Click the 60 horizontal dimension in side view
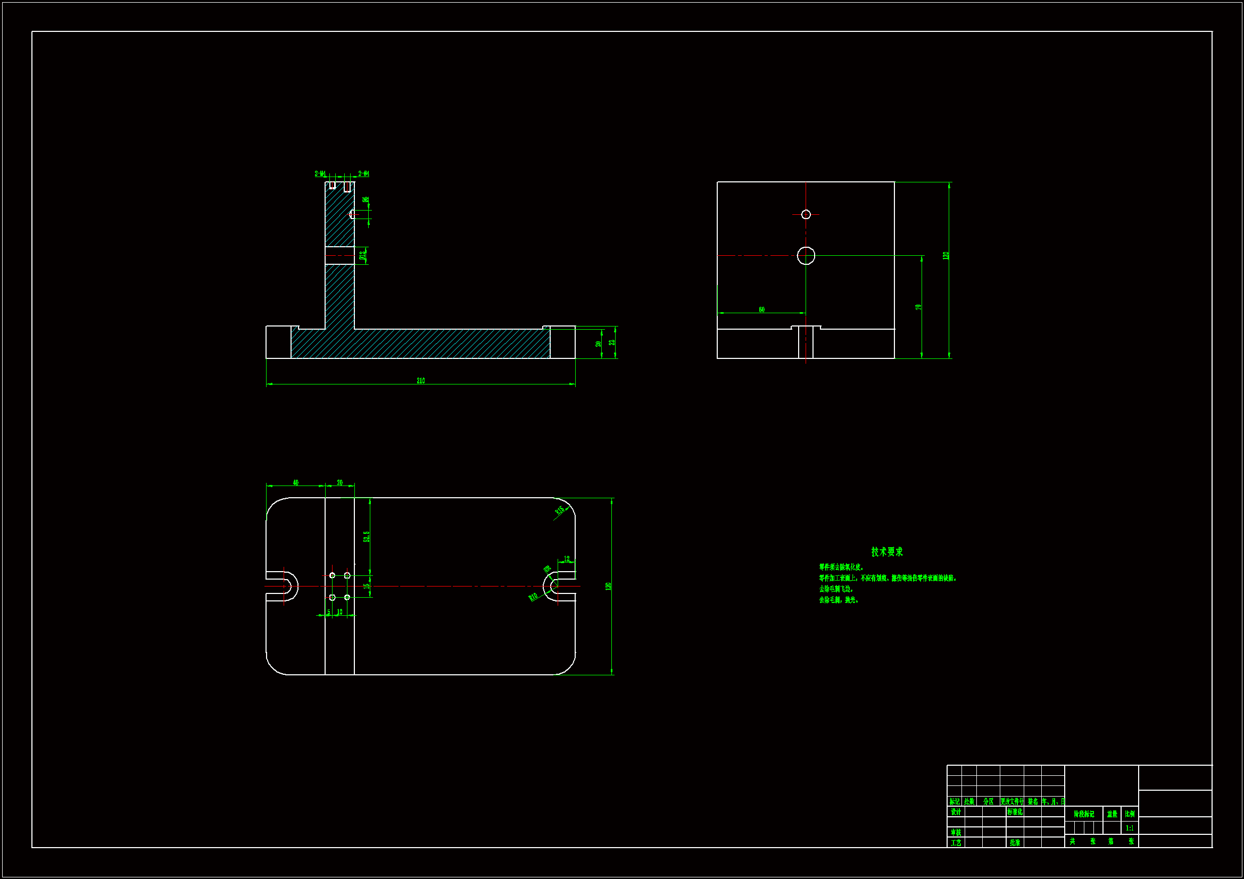The height and width of the screenshot is (879, 1244). point(761,310)
